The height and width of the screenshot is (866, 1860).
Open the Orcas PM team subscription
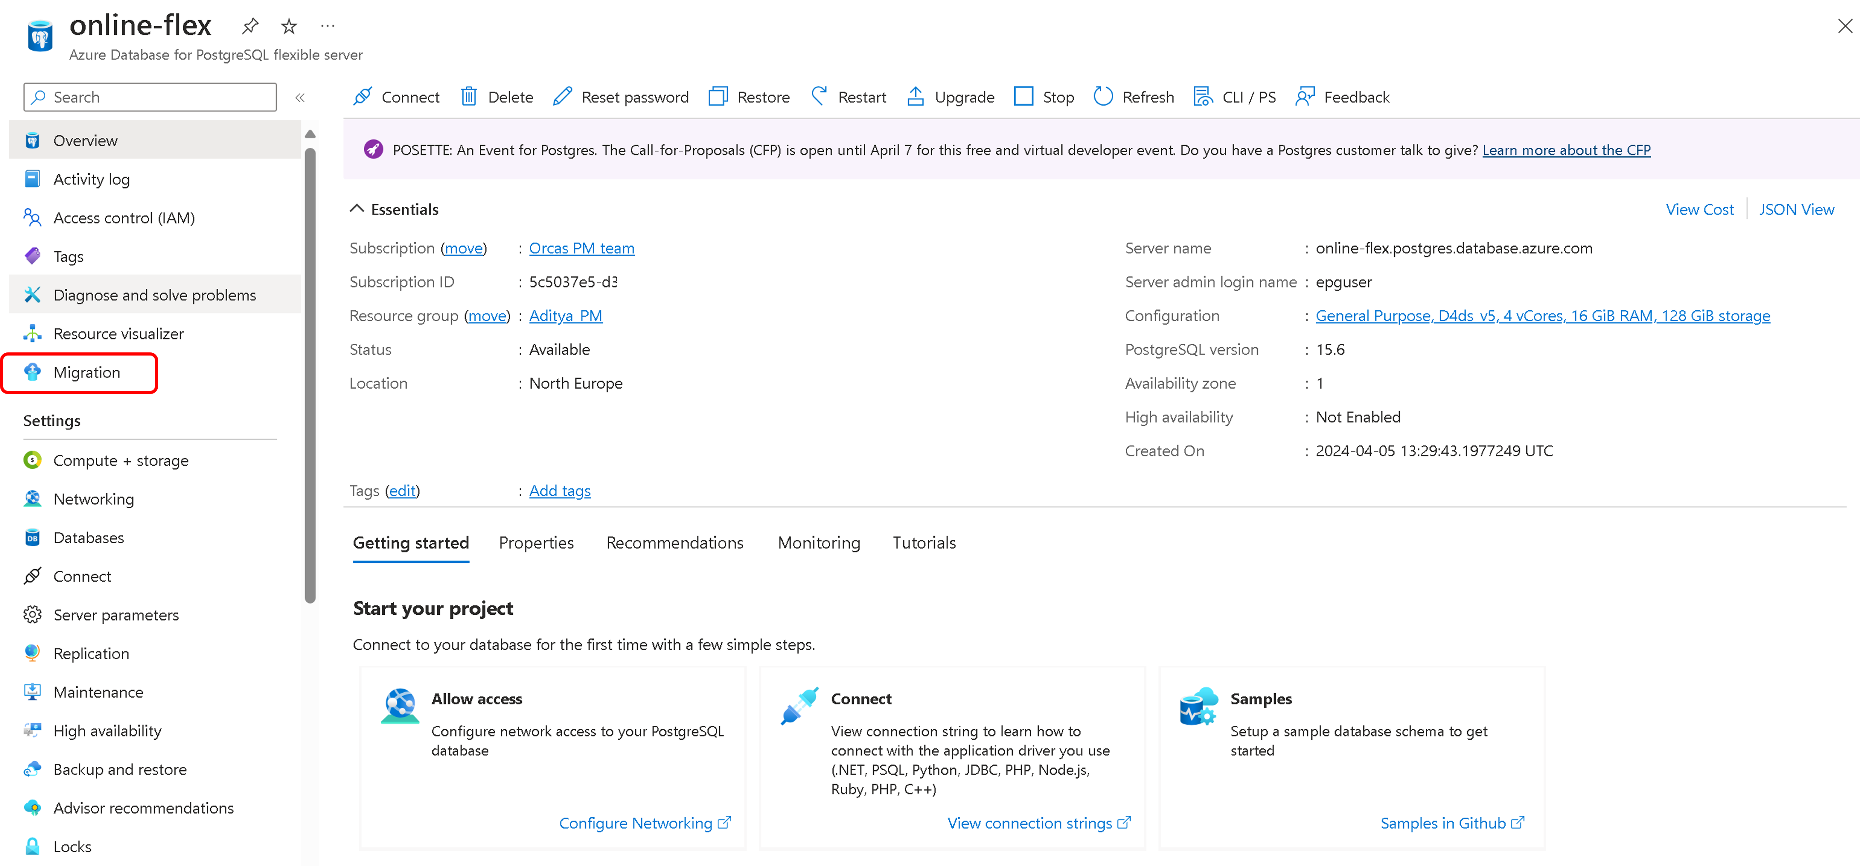tap(581, 248)
